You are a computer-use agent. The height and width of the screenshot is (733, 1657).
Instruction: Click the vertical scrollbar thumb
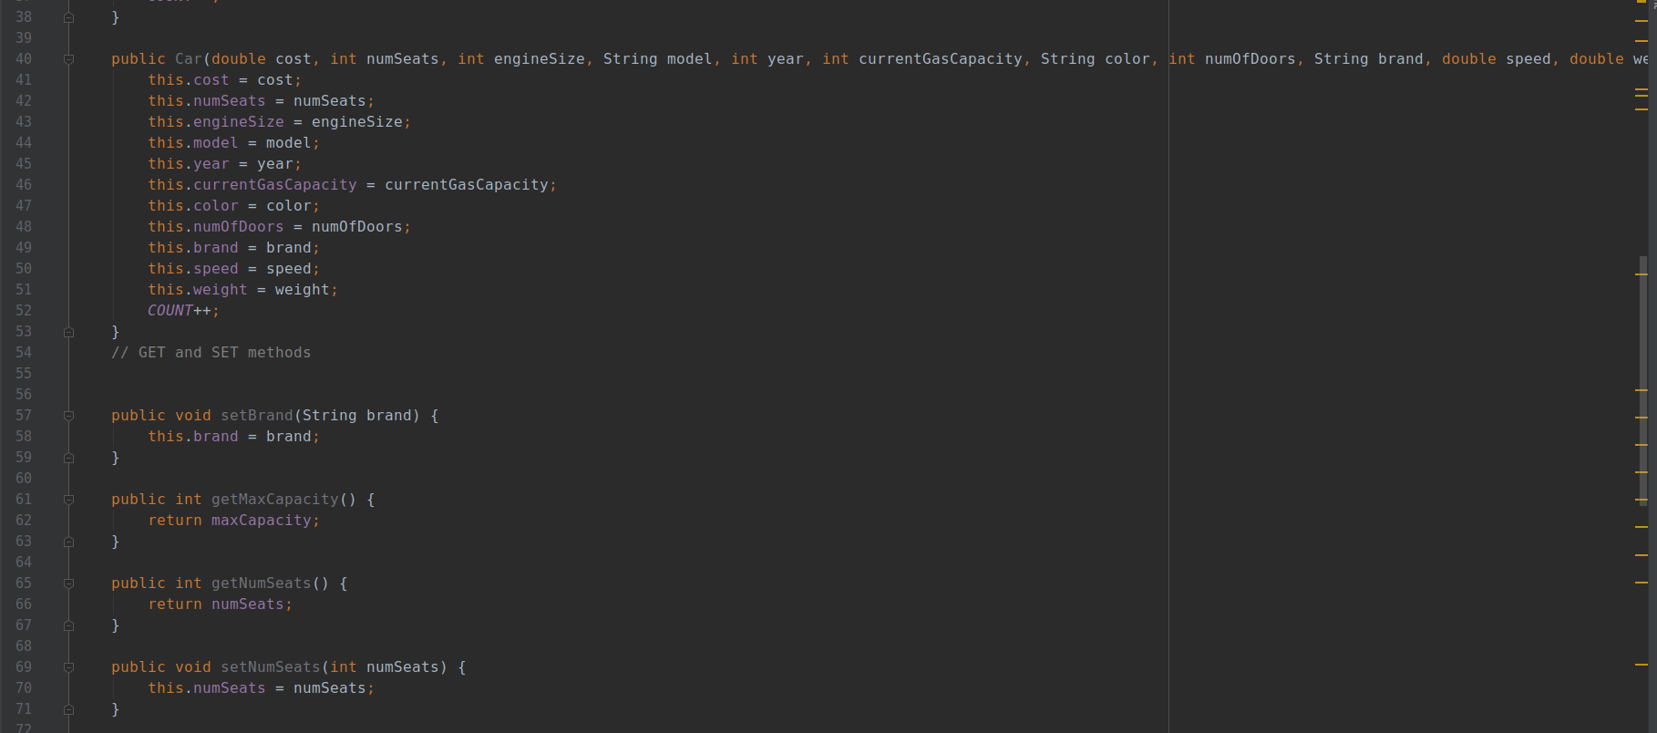[x=1642, y=380]
